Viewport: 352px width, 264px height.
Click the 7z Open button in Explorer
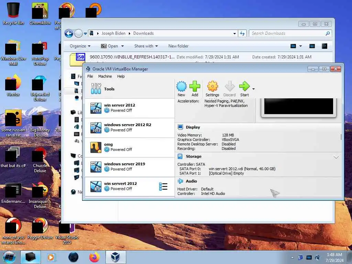coord(110,46)
